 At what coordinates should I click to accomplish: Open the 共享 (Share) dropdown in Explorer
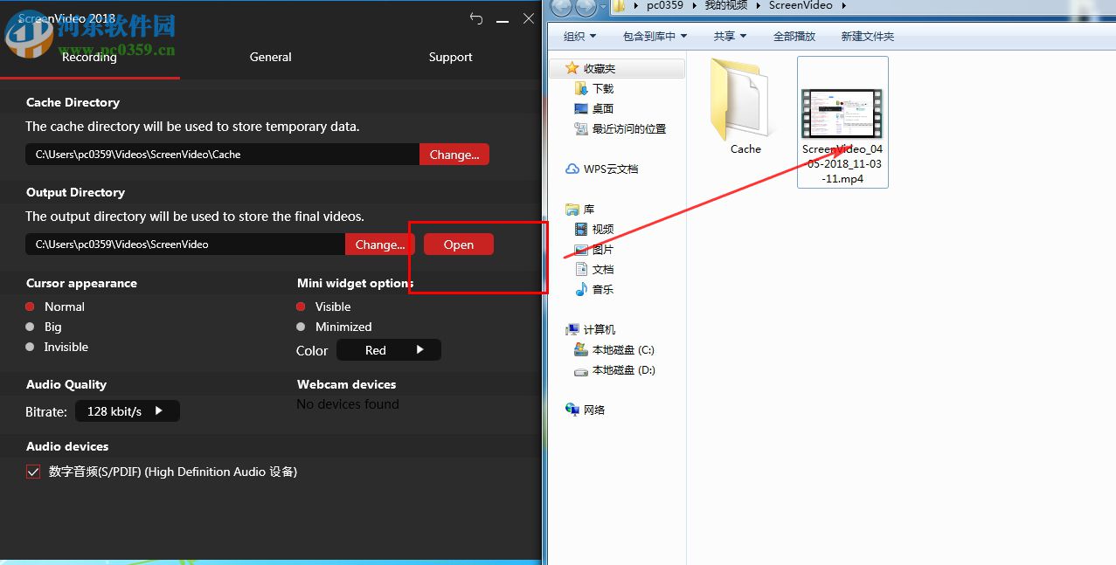pyautogui.click(x=730, y=36)
